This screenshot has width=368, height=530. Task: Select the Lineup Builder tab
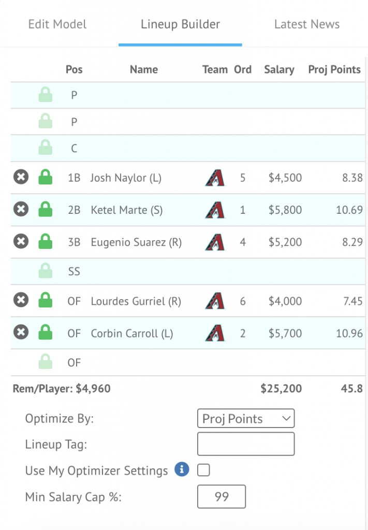pos(180,24)
